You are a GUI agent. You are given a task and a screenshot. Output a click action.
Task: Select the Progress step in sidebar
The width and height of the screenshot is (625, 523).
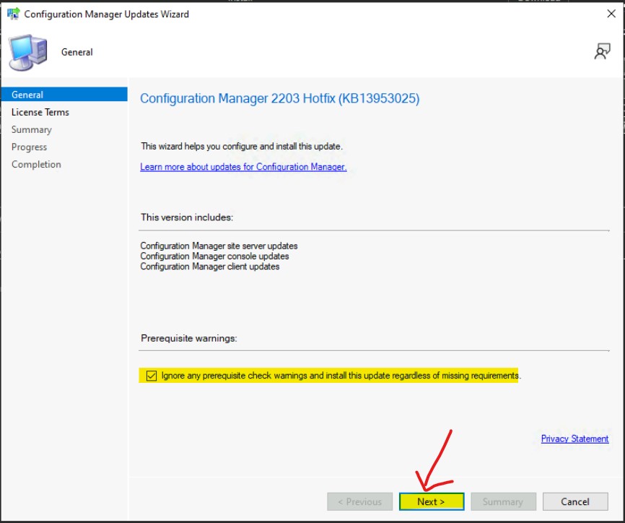pos(29,147)
